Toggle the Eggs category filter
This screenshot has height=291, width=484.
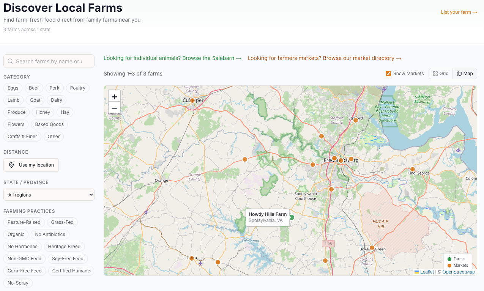[13, 88]
